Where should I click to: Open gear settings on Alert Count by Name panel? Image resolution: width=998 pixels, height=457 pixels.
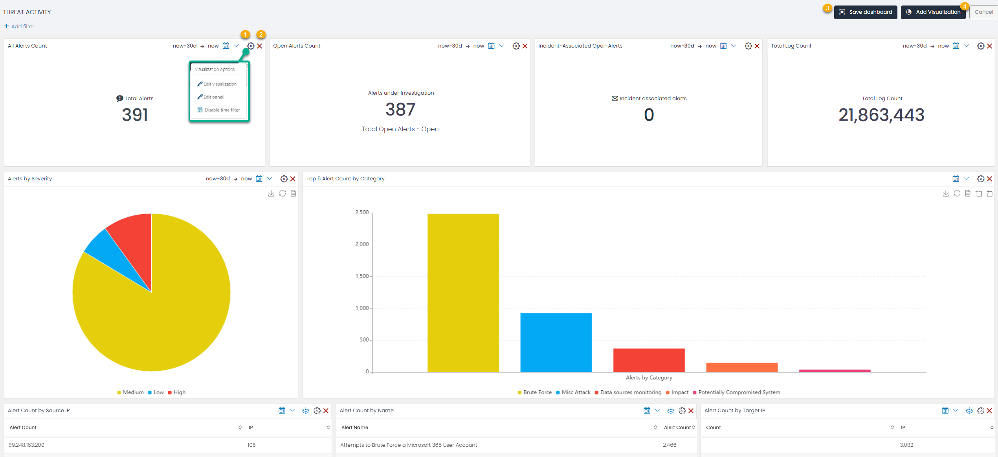(682, 411)
